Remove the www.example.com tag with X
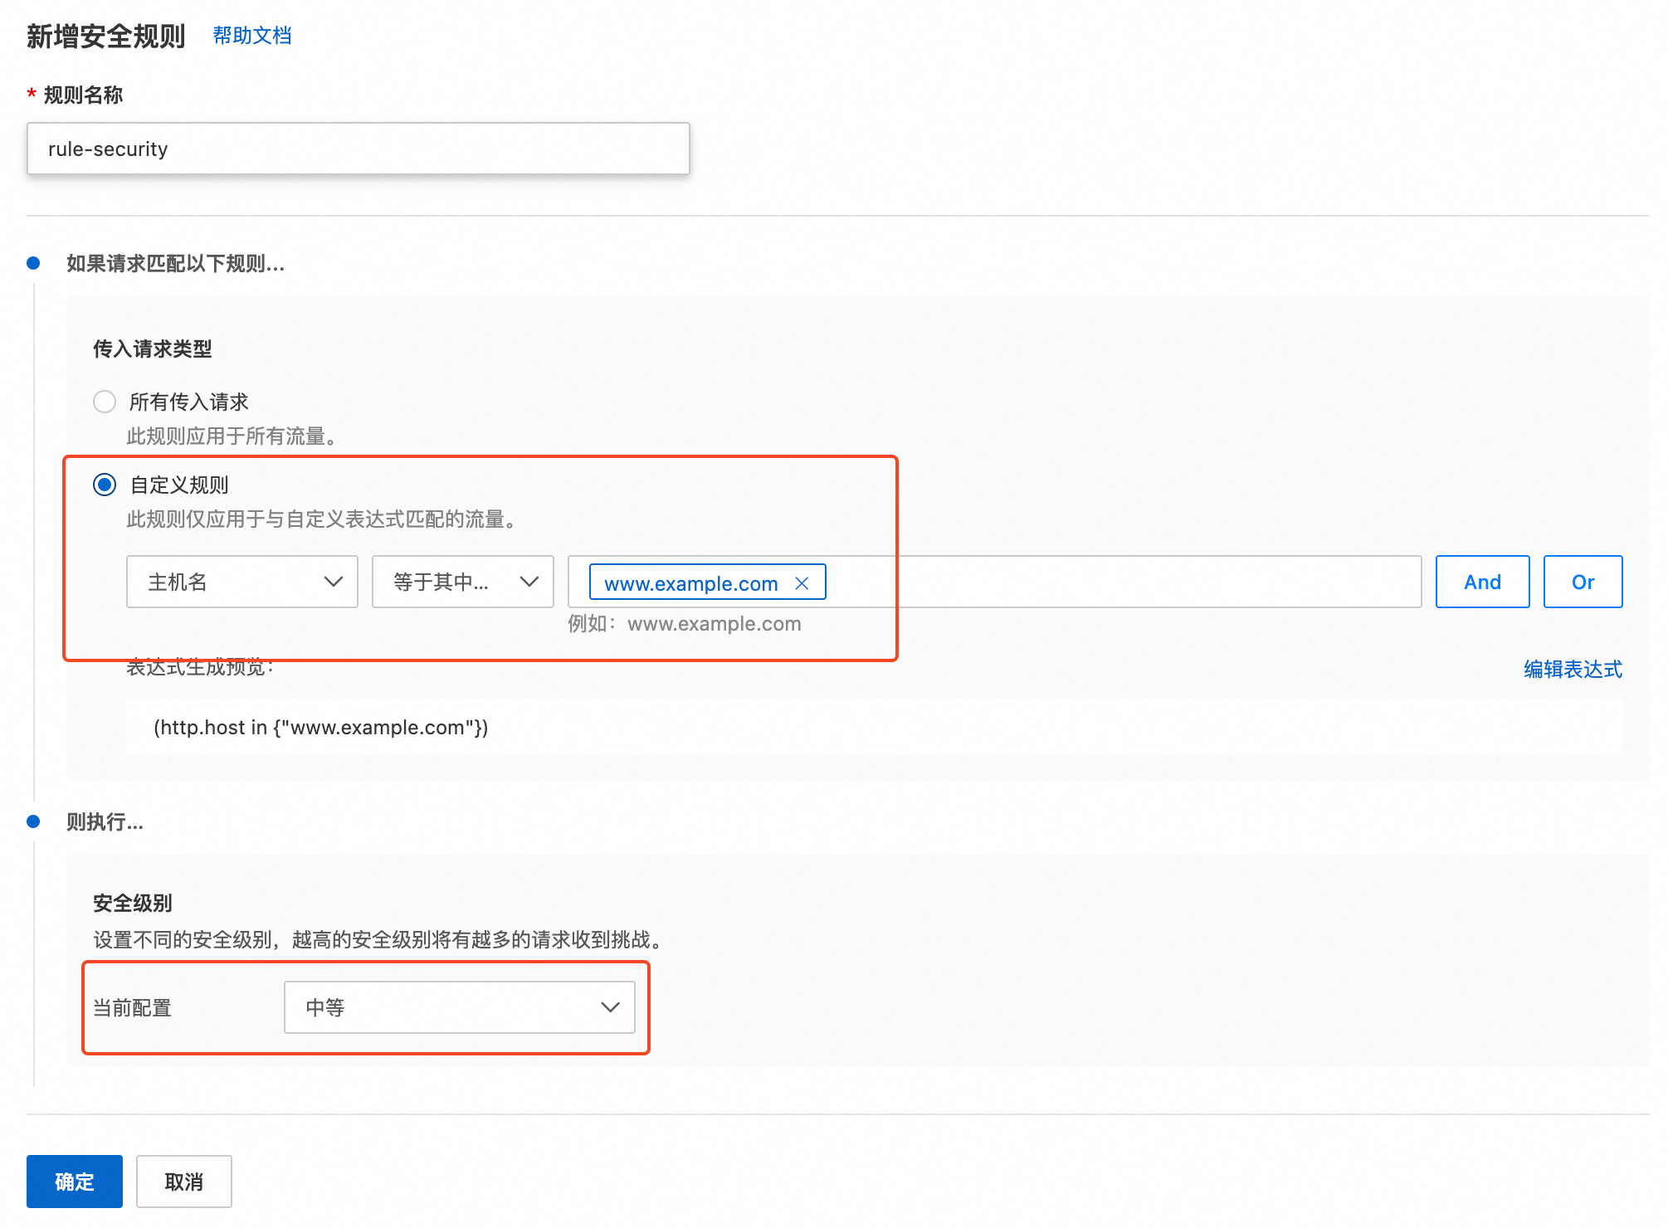The width and height of the screenshot is (1668, 1228). (802, 583)
